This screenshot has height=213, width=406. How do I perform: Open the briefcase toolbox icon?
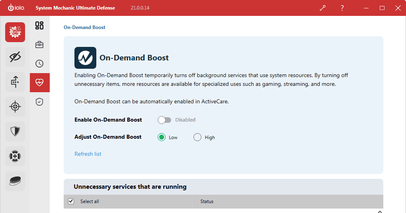point(39,45)
